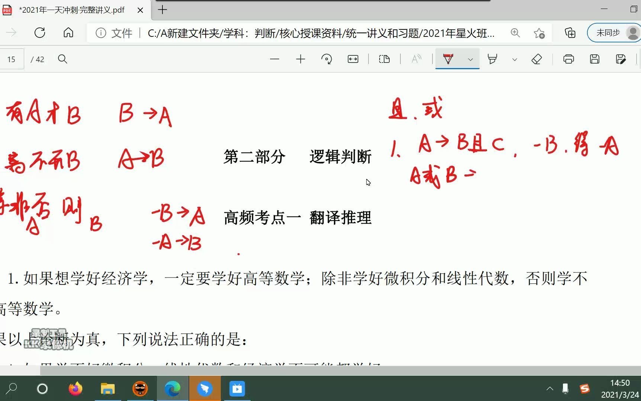
Task: Zoom out of the document
Action: [x=275, y=59]
